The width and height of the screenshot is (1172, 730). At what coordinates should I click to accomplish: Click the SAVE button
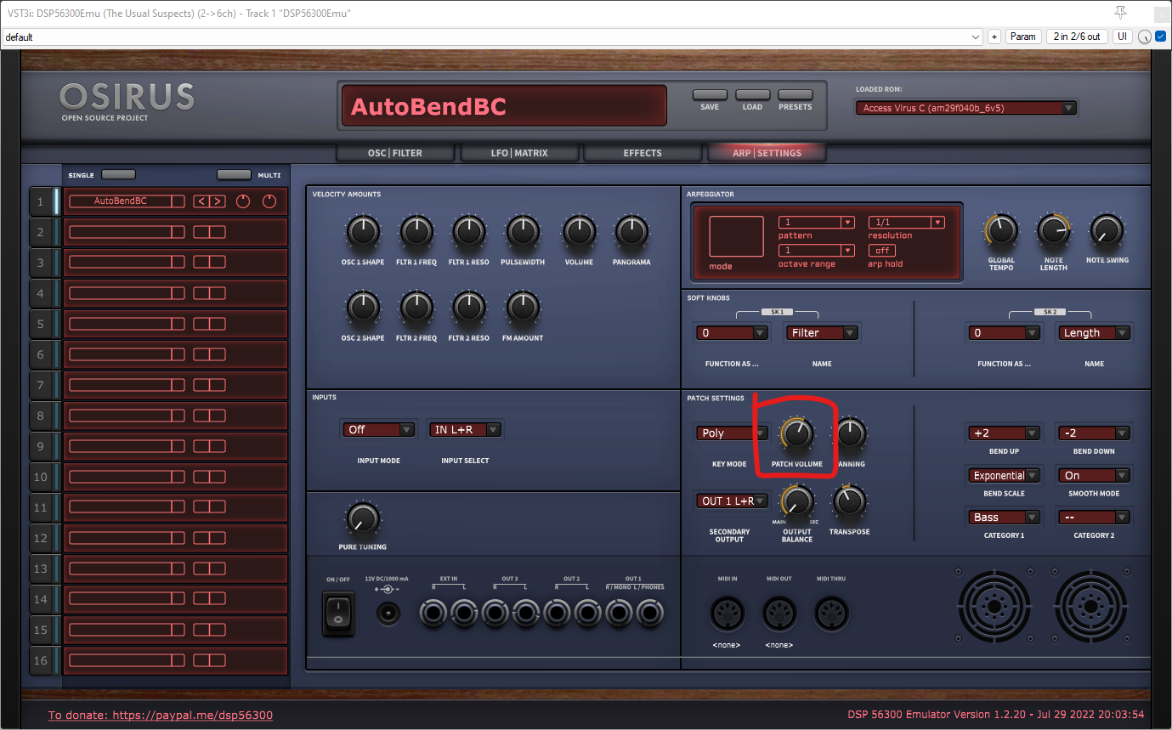710,95
